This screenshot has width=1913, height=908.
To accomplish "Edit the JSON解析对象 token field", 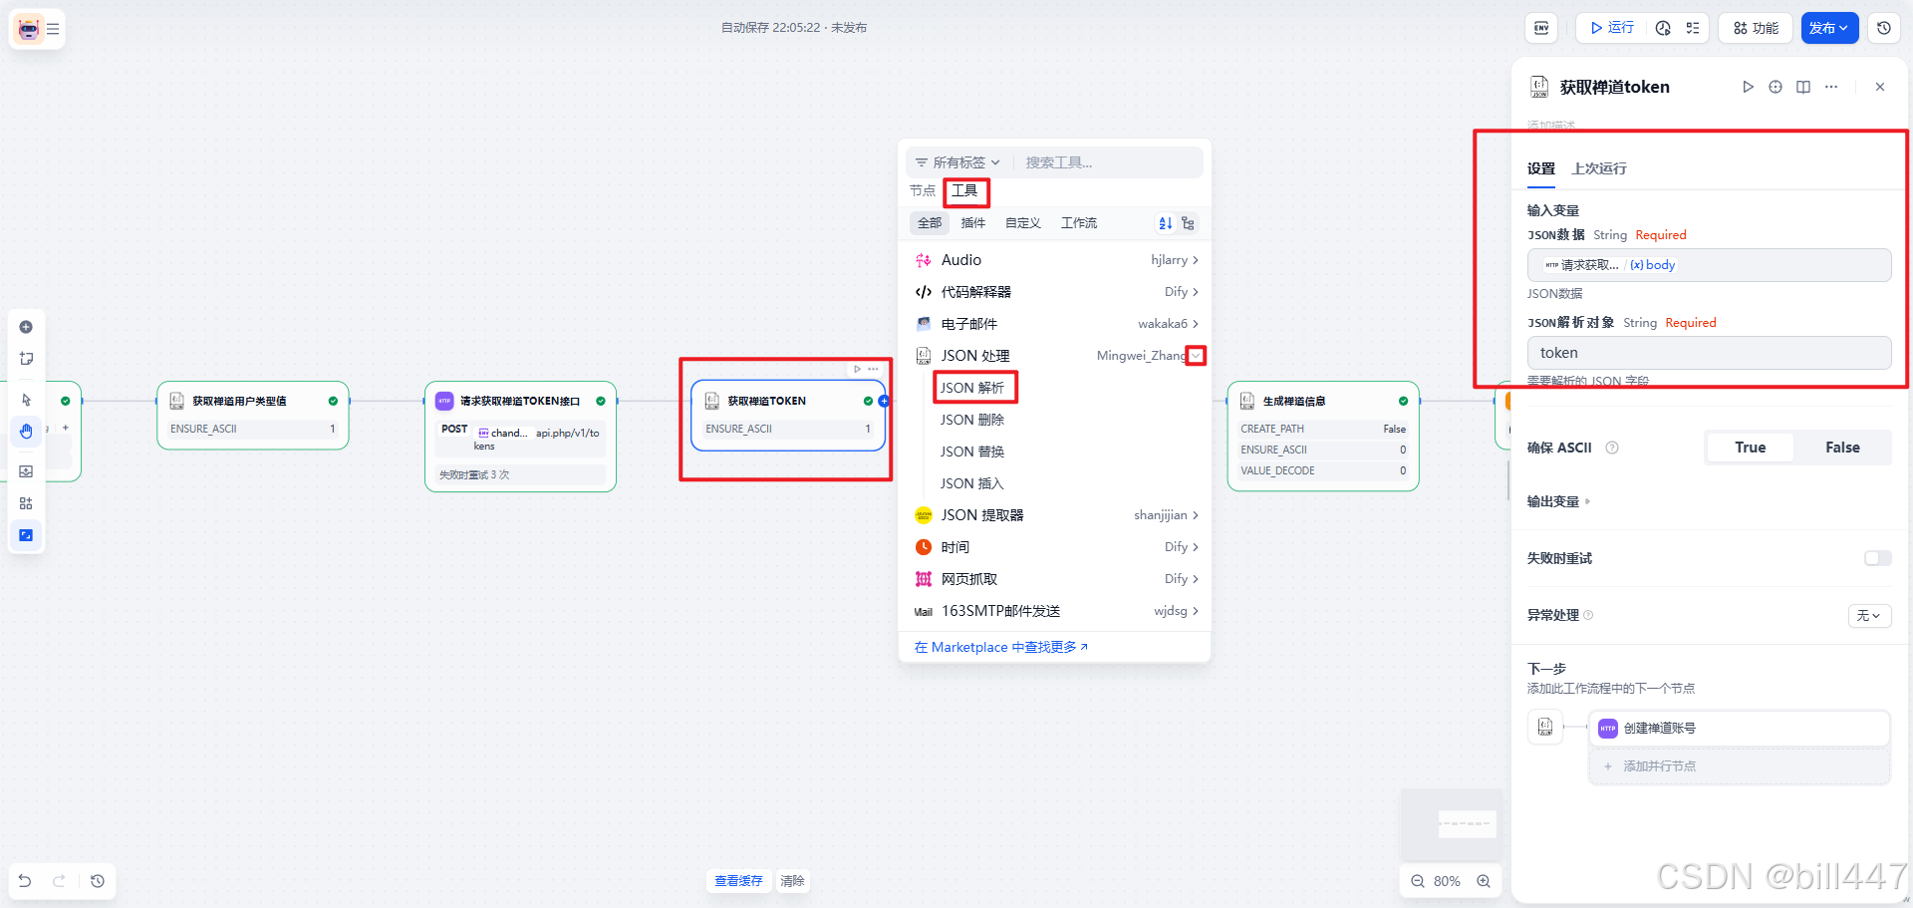I will click(x=1709, y=353).
